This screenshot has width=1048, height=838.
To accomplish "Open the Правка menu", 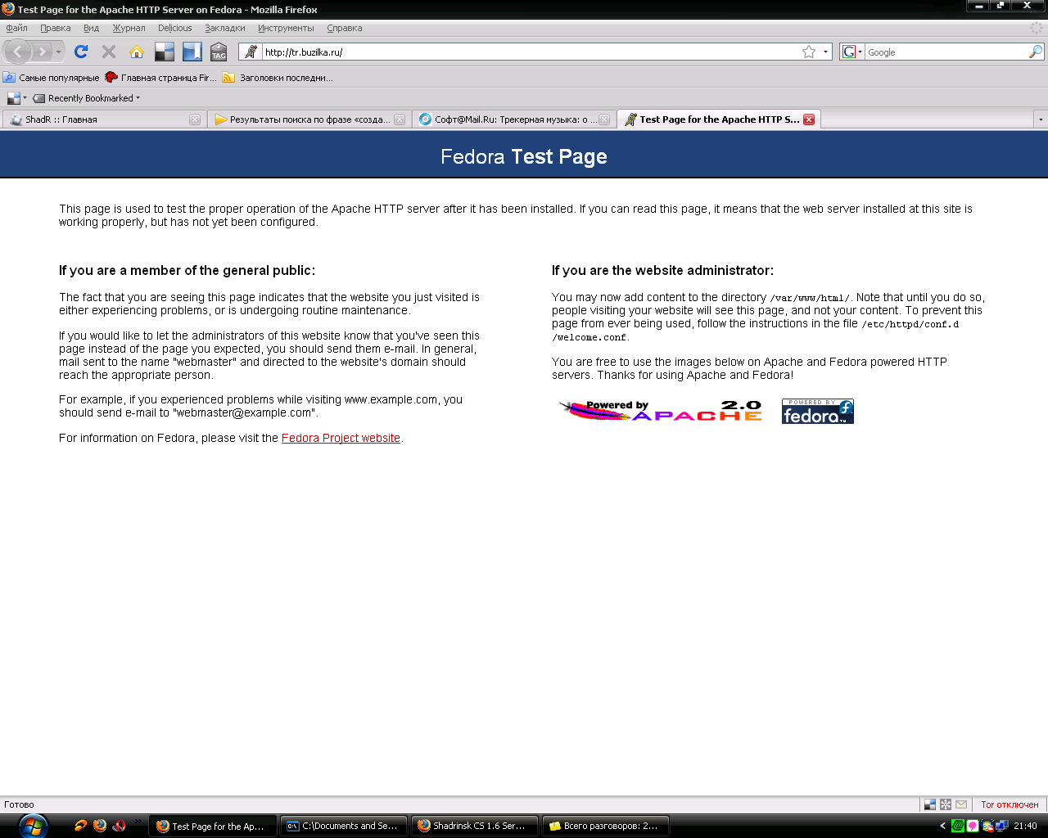I will click(x=56, y=28).
